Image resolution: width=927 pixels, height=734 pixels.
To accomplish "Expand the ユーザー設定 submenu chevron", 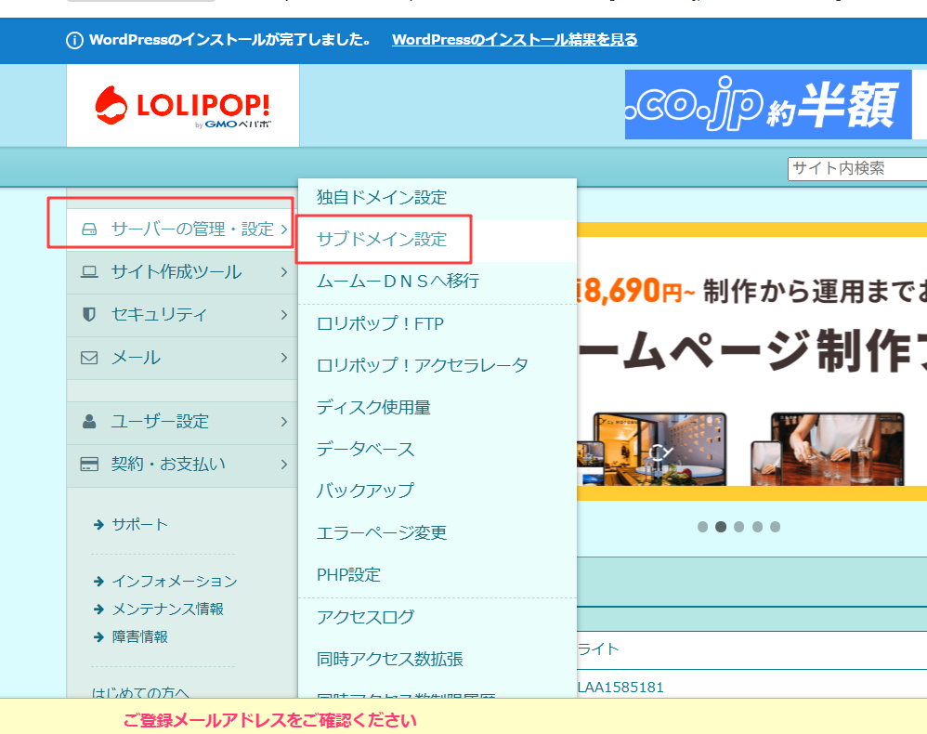I will (284, 423).
